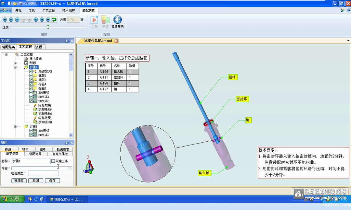
Task: Jump to the first frame with rewind icon
Action: point(5,19)
